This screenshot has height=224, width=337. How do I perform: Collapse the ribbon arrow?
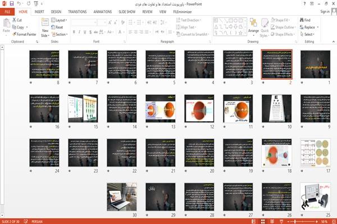point(333,42)
